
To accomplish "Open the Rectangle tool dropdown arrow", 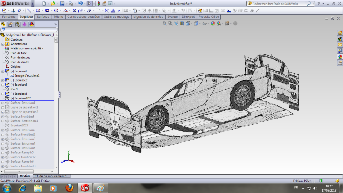I will point(42,11).
